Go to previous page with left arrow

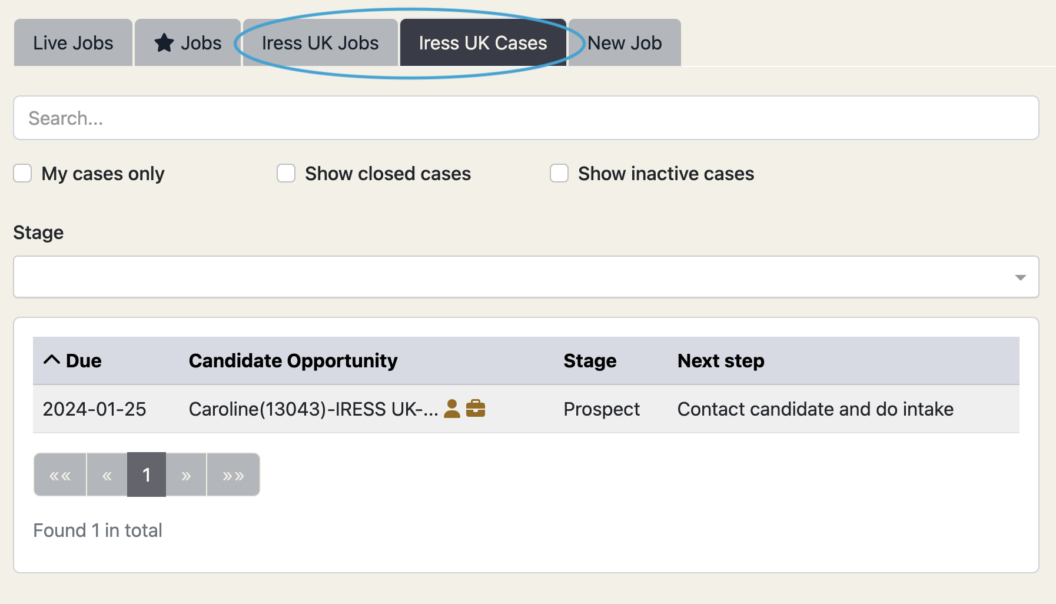(x=107, y=474)
